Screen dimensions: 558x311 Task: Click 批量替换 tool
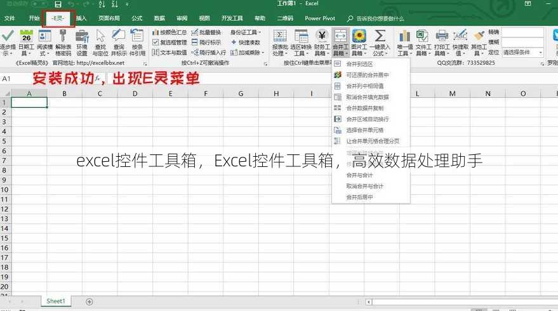pos(206,32)
